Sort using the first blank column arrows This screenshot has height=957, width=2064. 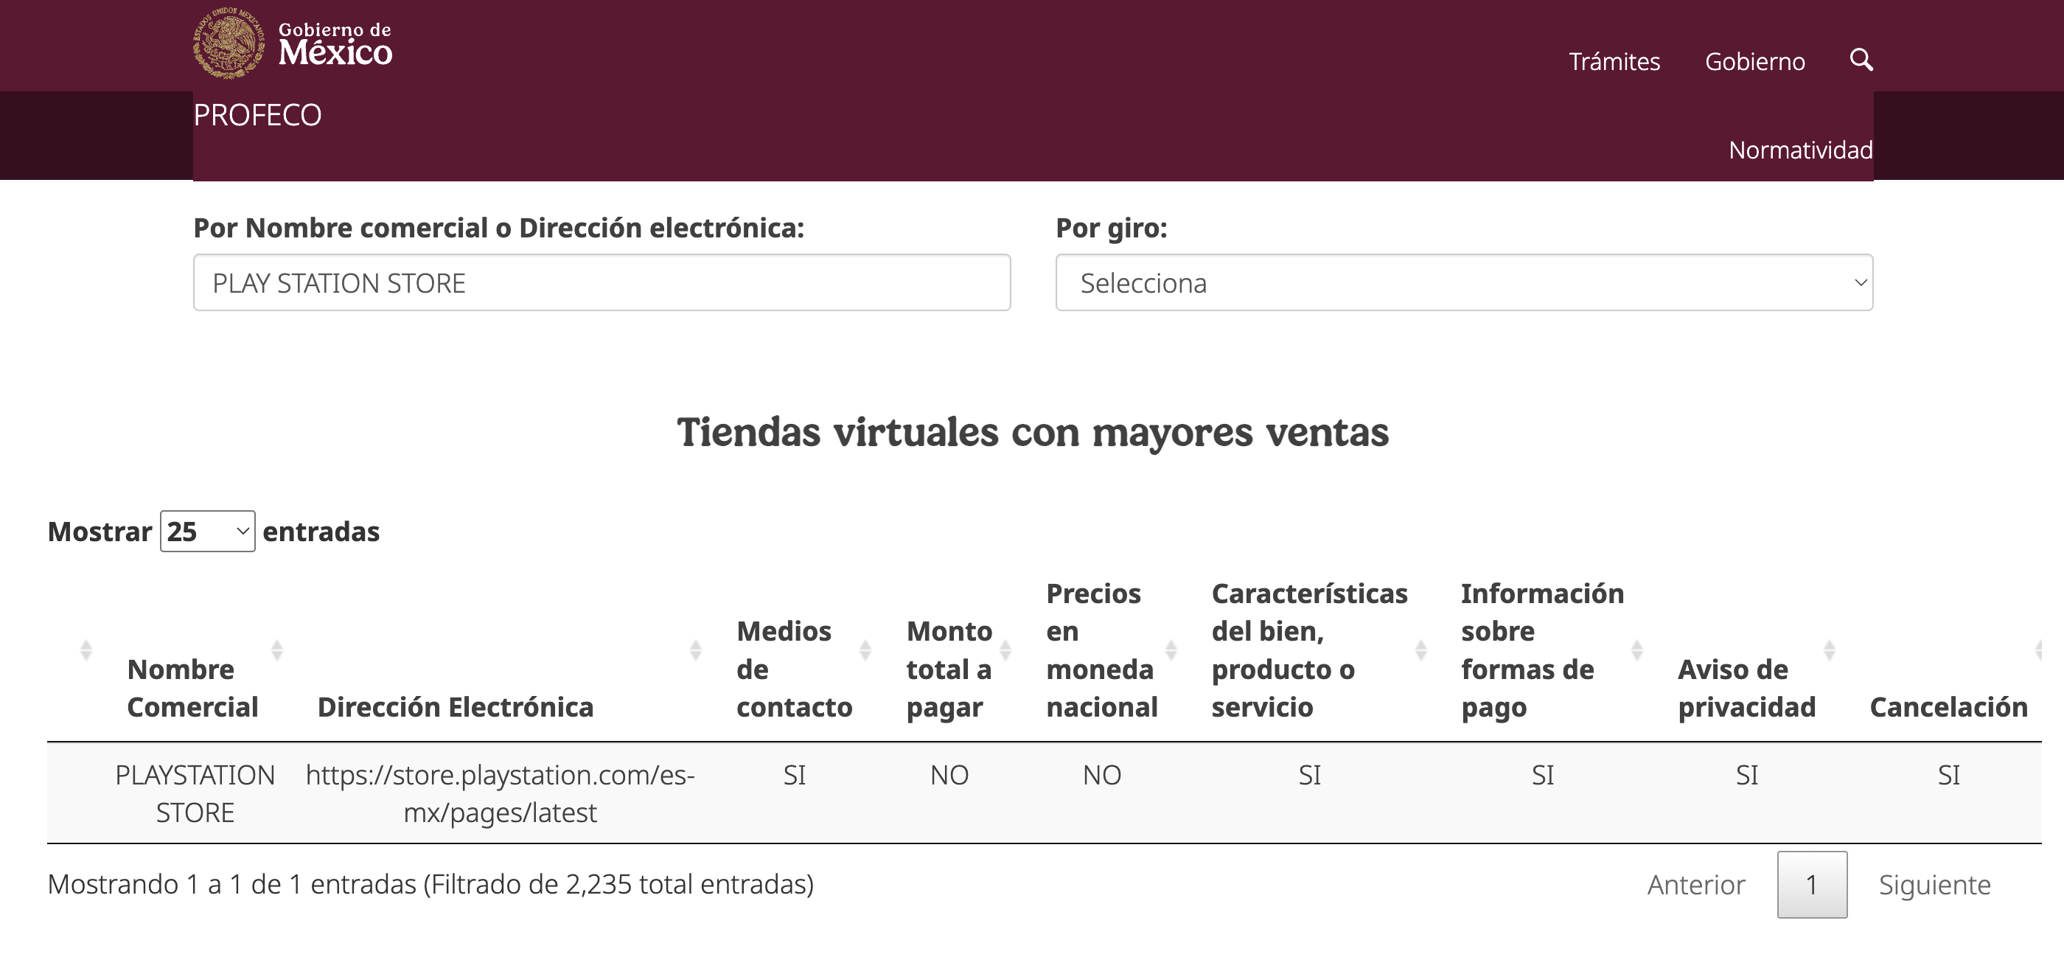click(x=86, y=650)
